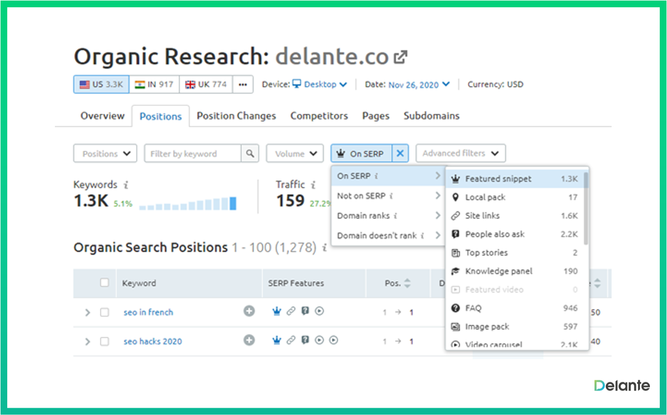Check the box for seo in french

(x=105, y=312)
